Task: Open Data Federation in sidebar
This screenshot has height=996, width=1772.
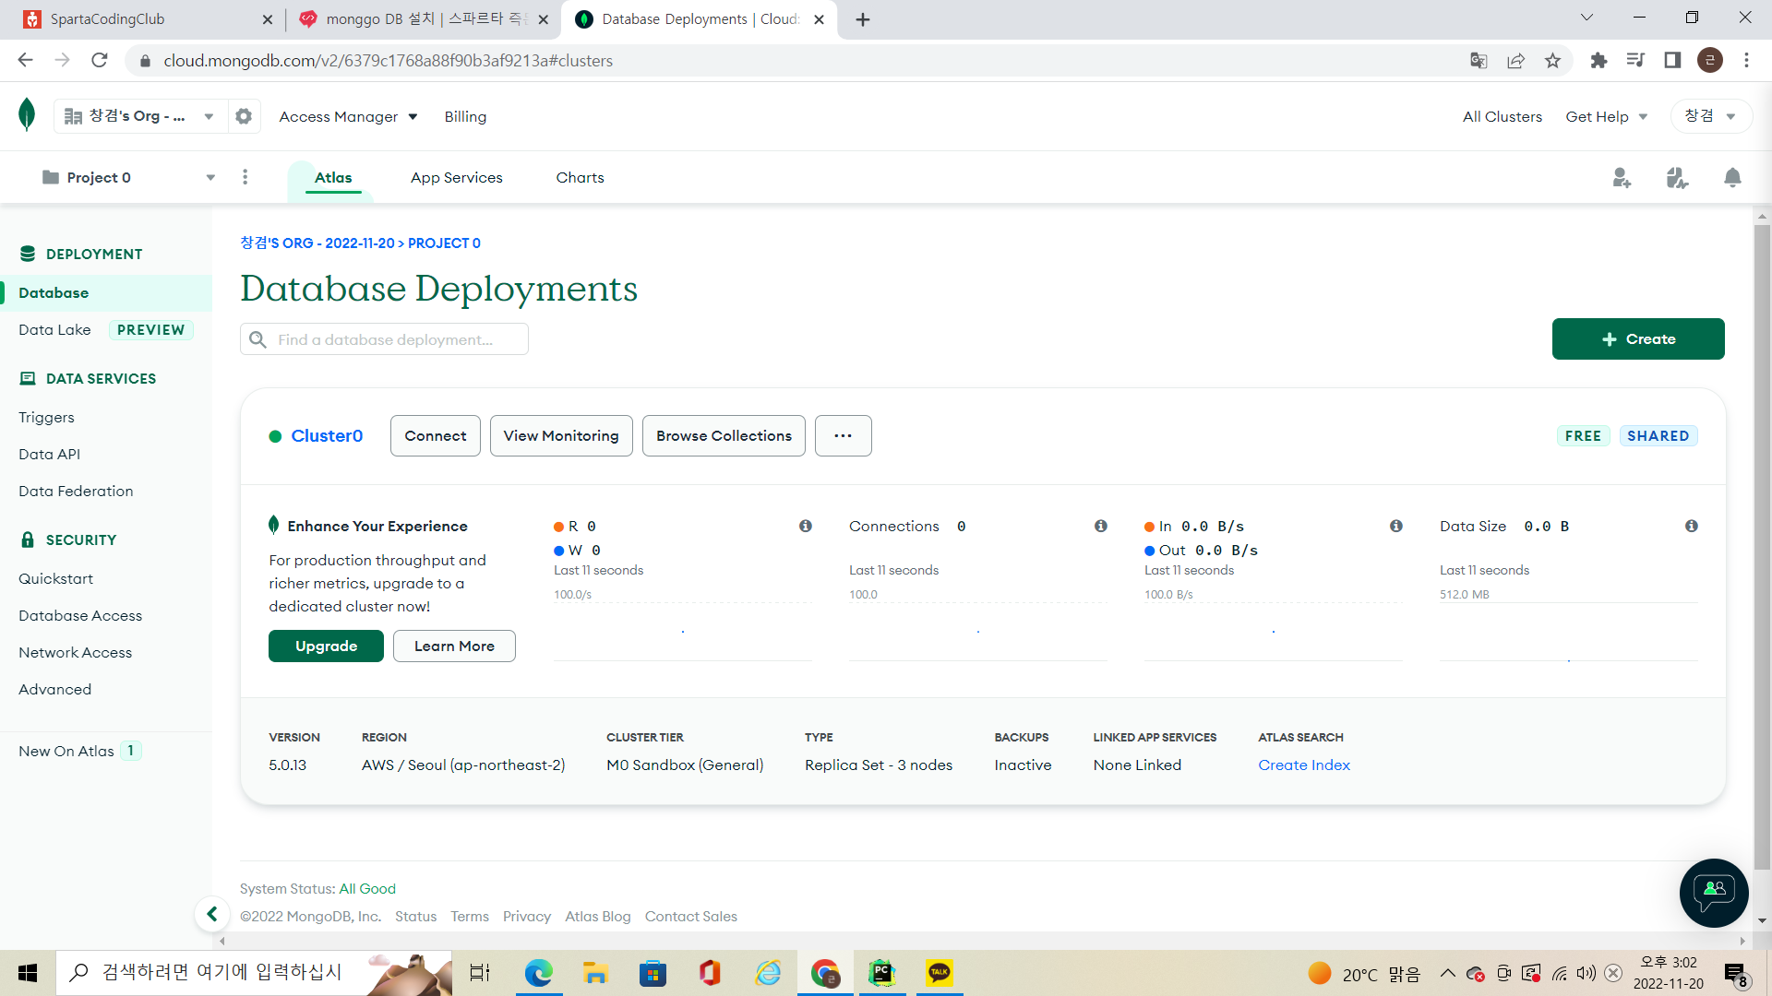Action: (76, 492)
